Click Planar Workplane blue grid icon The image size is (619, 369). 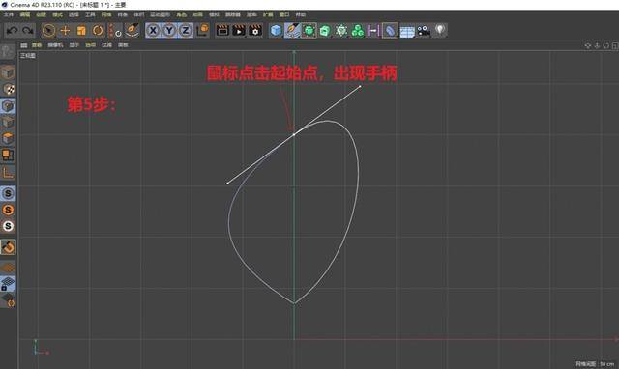coord(8,284)
